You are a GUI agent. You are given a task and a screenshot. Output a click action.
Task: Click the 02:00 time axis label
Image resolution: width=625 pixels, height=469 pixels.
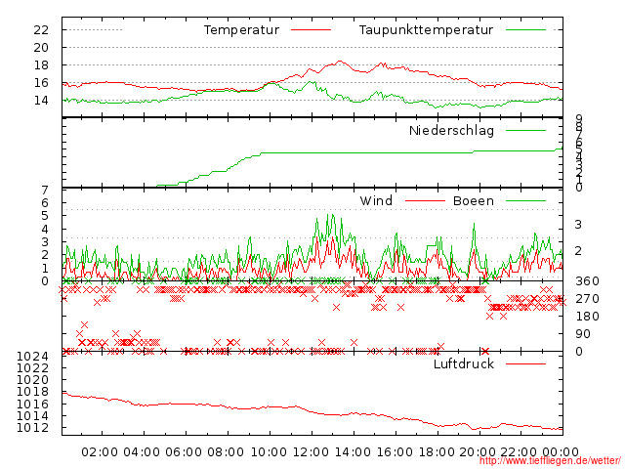pyautogui.click(x=100, y=451)
